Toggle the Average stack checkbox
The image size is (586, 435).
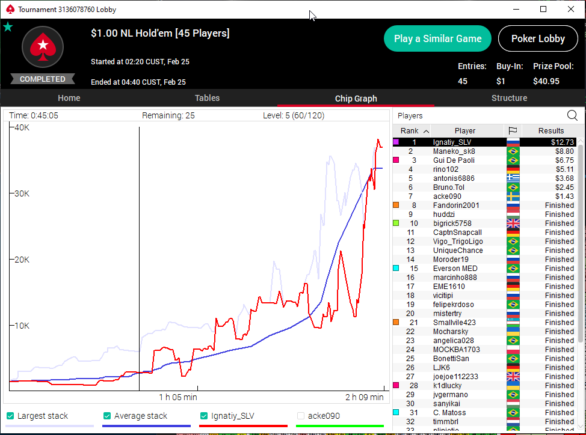tap(107, 416)
